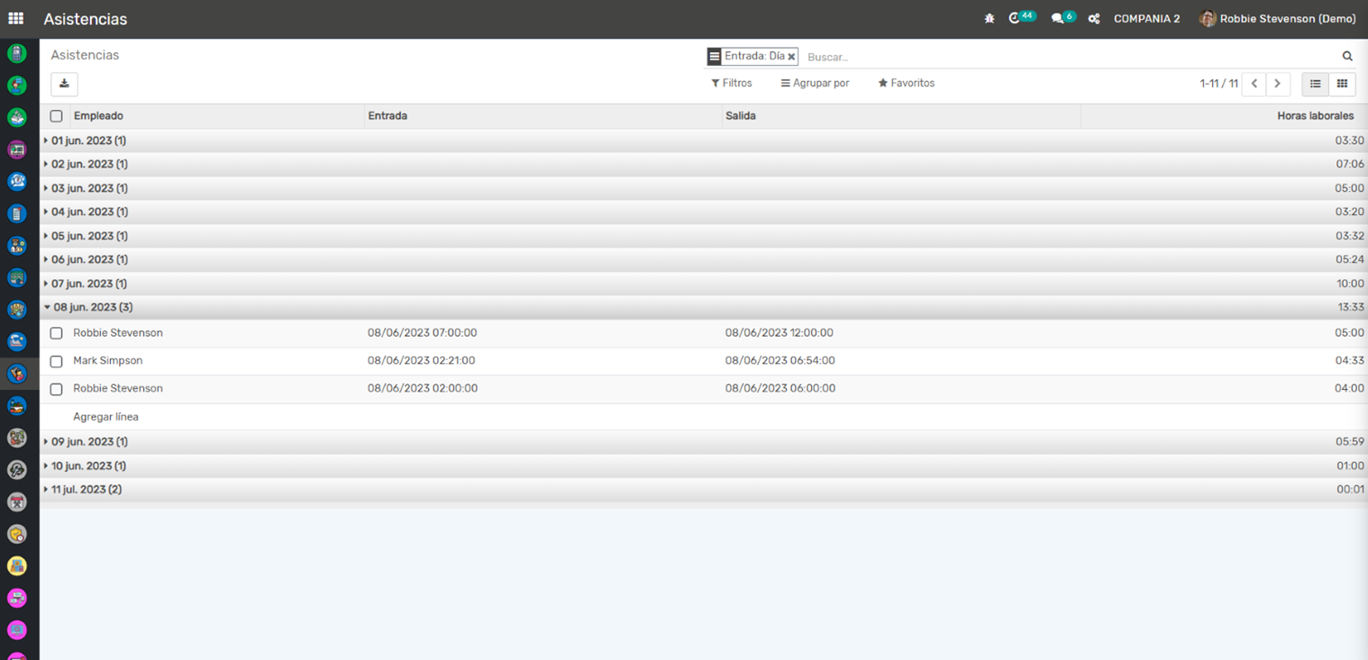Click the search magnifier icon
The width and height of the screenshot is (1368, 660).
tap(1347, 57)
